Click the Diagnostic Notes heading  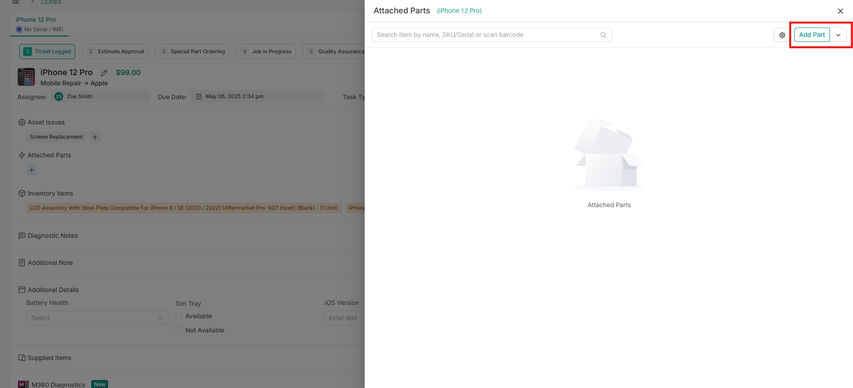(53, 236)
